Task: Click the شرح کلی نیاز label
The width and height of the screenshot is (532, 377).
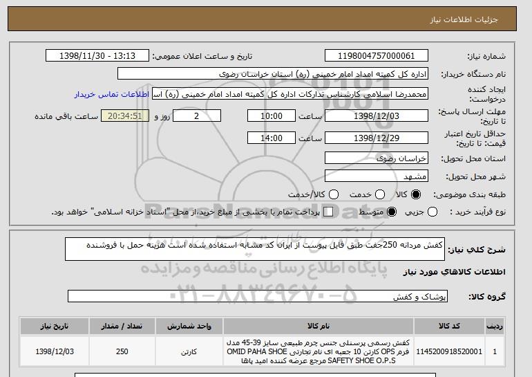Action: click(x=477, y=250)
